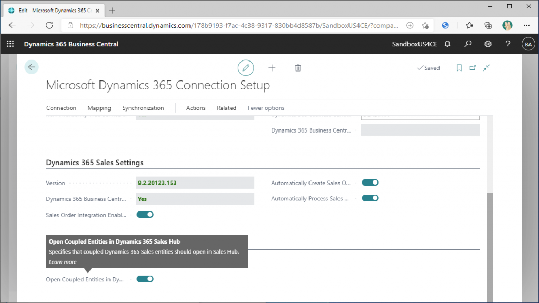This screenshot has height=303, width=539.
Task: Open the BA user account avatar
Action: tap(528, 44)
